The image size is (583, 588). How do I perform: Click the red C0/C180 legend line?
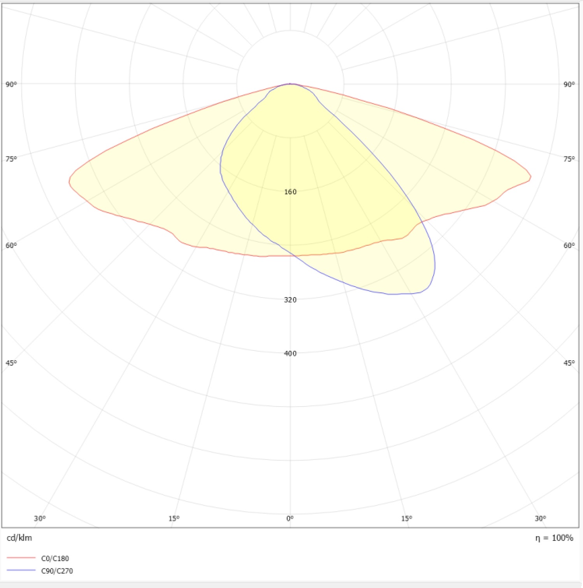point(21,558)
